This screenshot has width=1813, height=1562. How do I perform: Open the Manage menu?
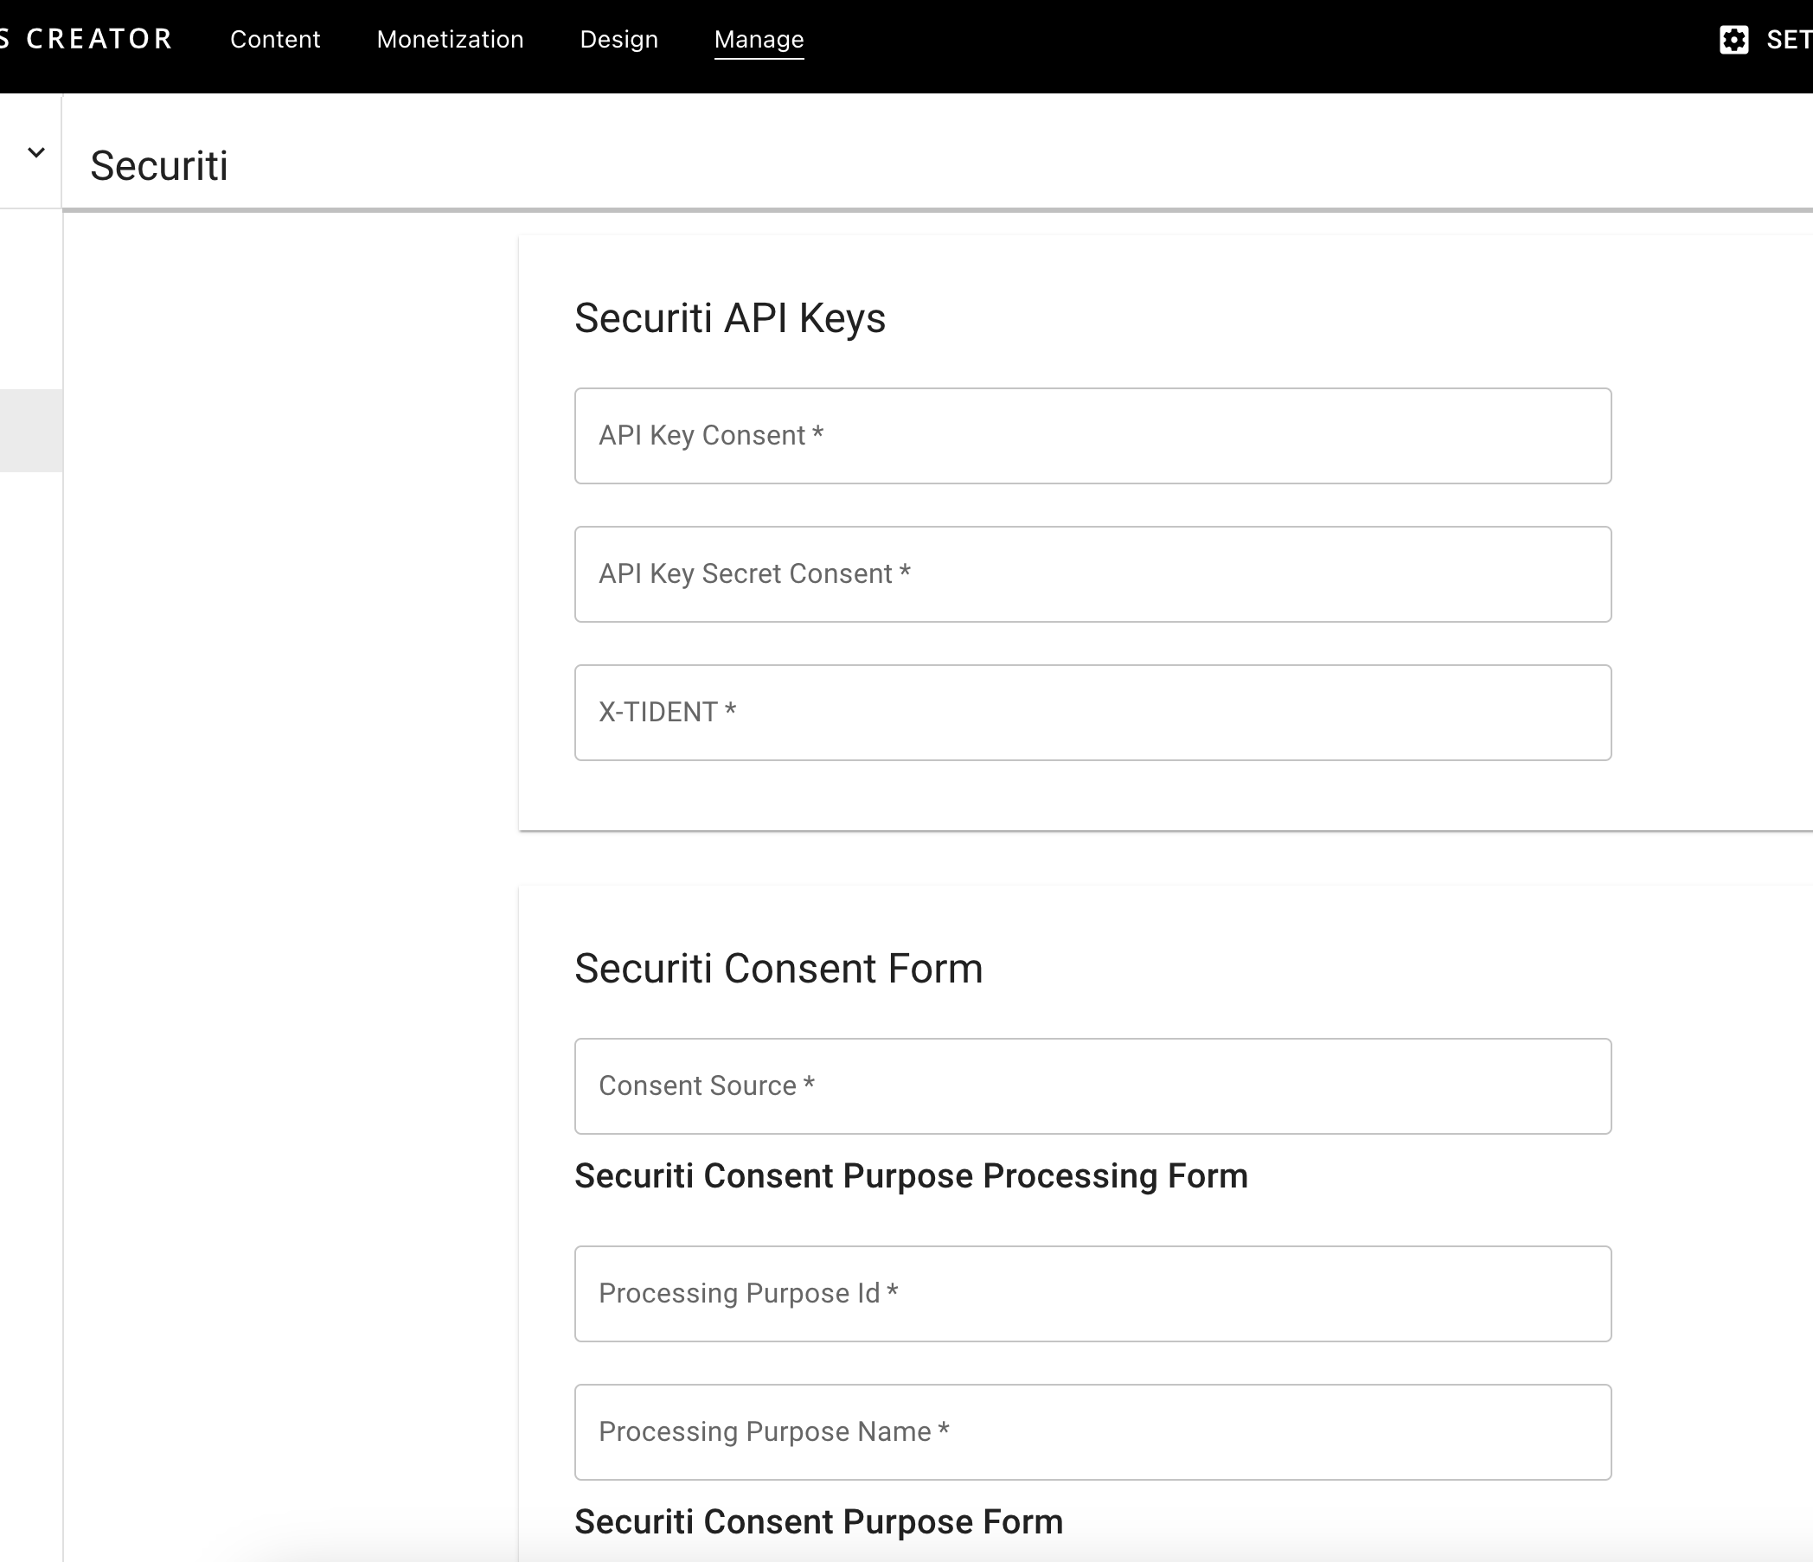(759, 40)
